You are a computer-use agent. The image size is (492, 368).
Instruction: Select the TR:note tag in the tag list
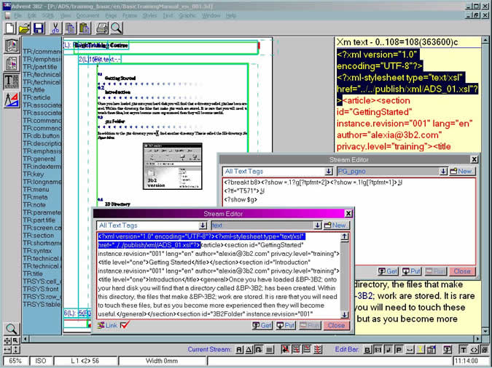[x=34, y=205]
